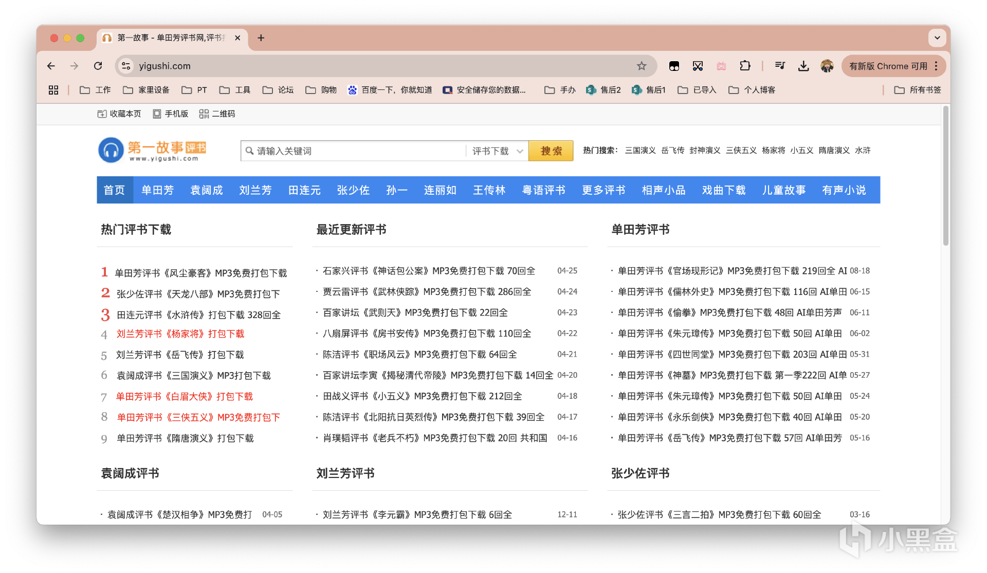
Task: Open the 儿童故事 navigation tab
Action: point(783,190)
